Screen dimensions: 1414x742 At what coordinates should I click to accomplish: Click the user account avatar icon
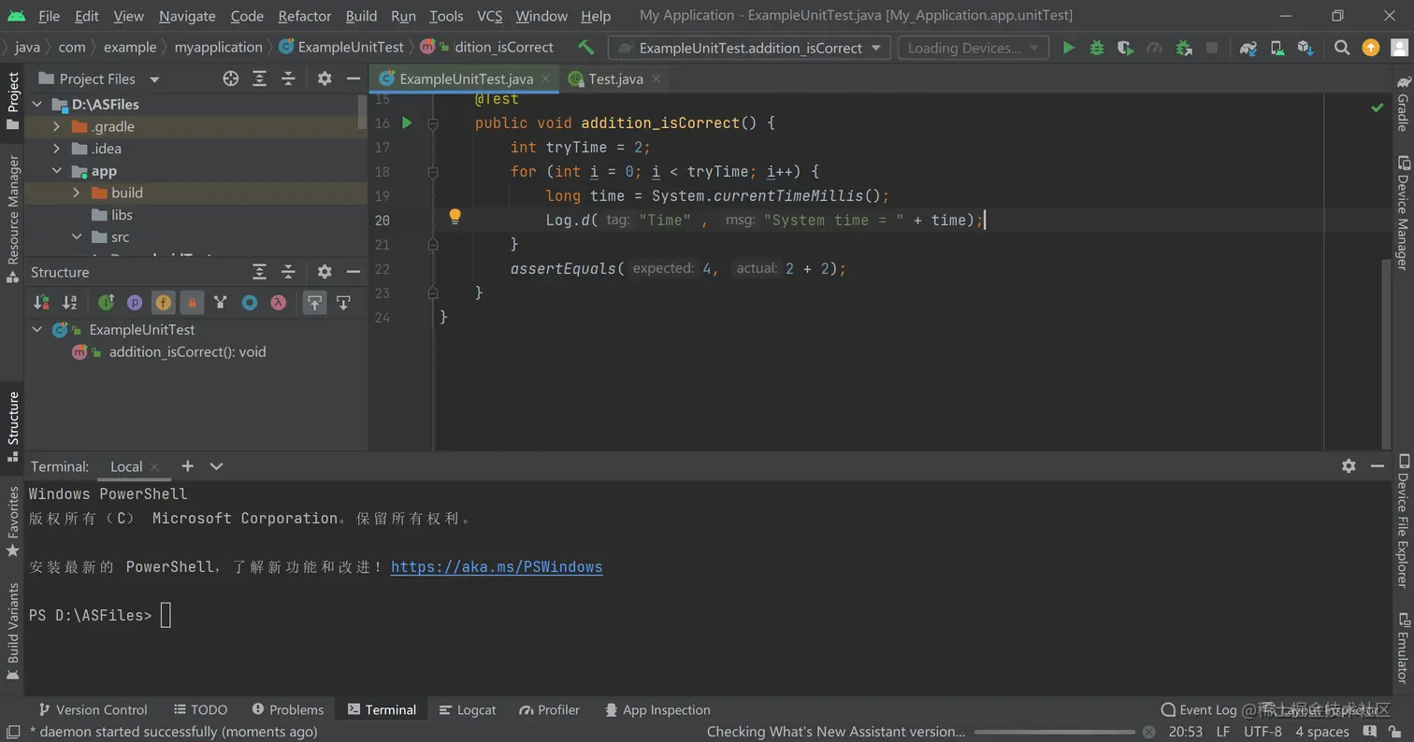point(1400,48)
